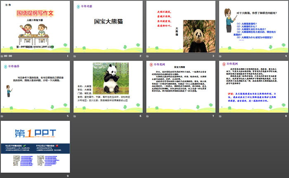This screenshot has height=178, width=289.
Task: Click the slide number 9 label
Action: (x=67, y=176)
